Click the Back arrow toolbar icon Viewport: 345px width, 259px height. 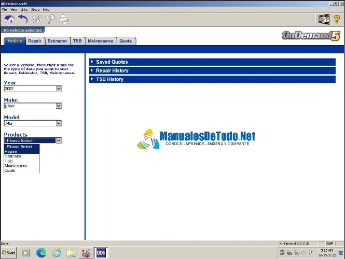tap(23, 20)
